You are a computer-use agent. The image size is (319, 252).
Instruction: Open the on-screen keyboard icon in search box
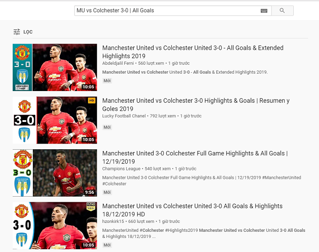(264, 11)
